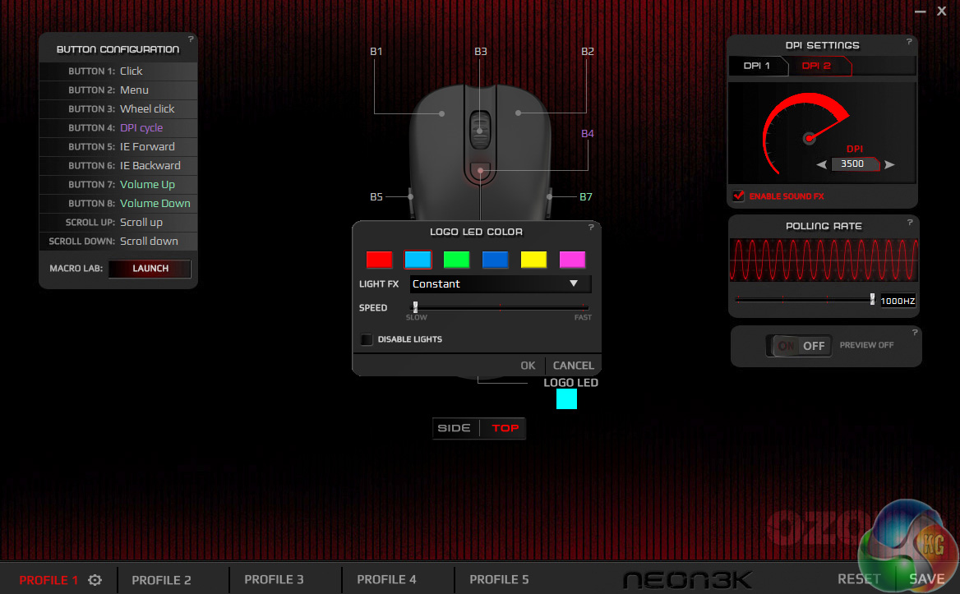The width and height of the screenshot is (960, 594).
Task: Open Profile 1 settings gear icon
Action: click(x=95, y=579)
